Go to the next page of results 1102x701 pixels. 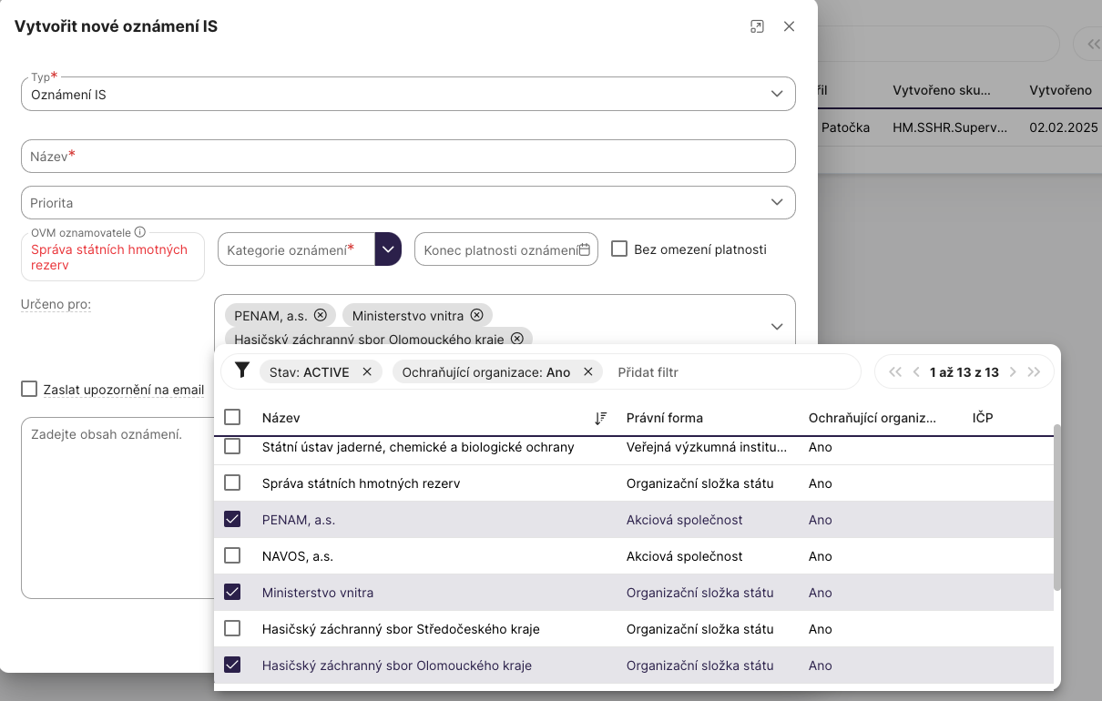click(x=1013, y=371)
